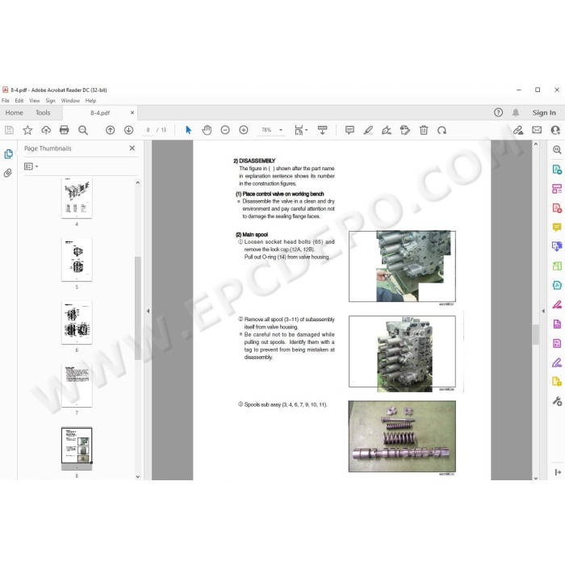Open the Window menu
The image size is (565, 565).
(x=70, y=101)
